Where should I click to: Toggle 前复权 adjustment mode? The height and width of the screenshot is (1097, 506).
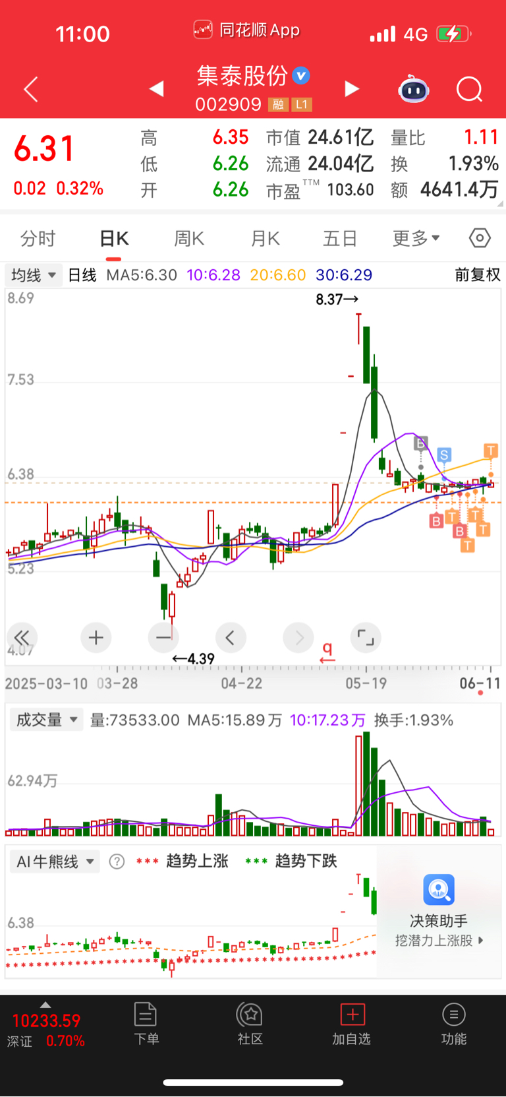(478, 275)
